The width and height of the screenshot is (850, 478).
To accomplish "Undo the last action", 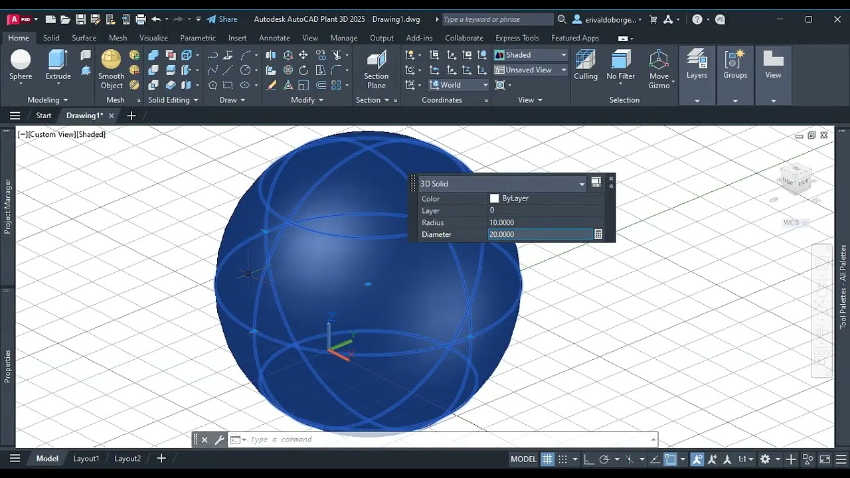I will 156,19.
